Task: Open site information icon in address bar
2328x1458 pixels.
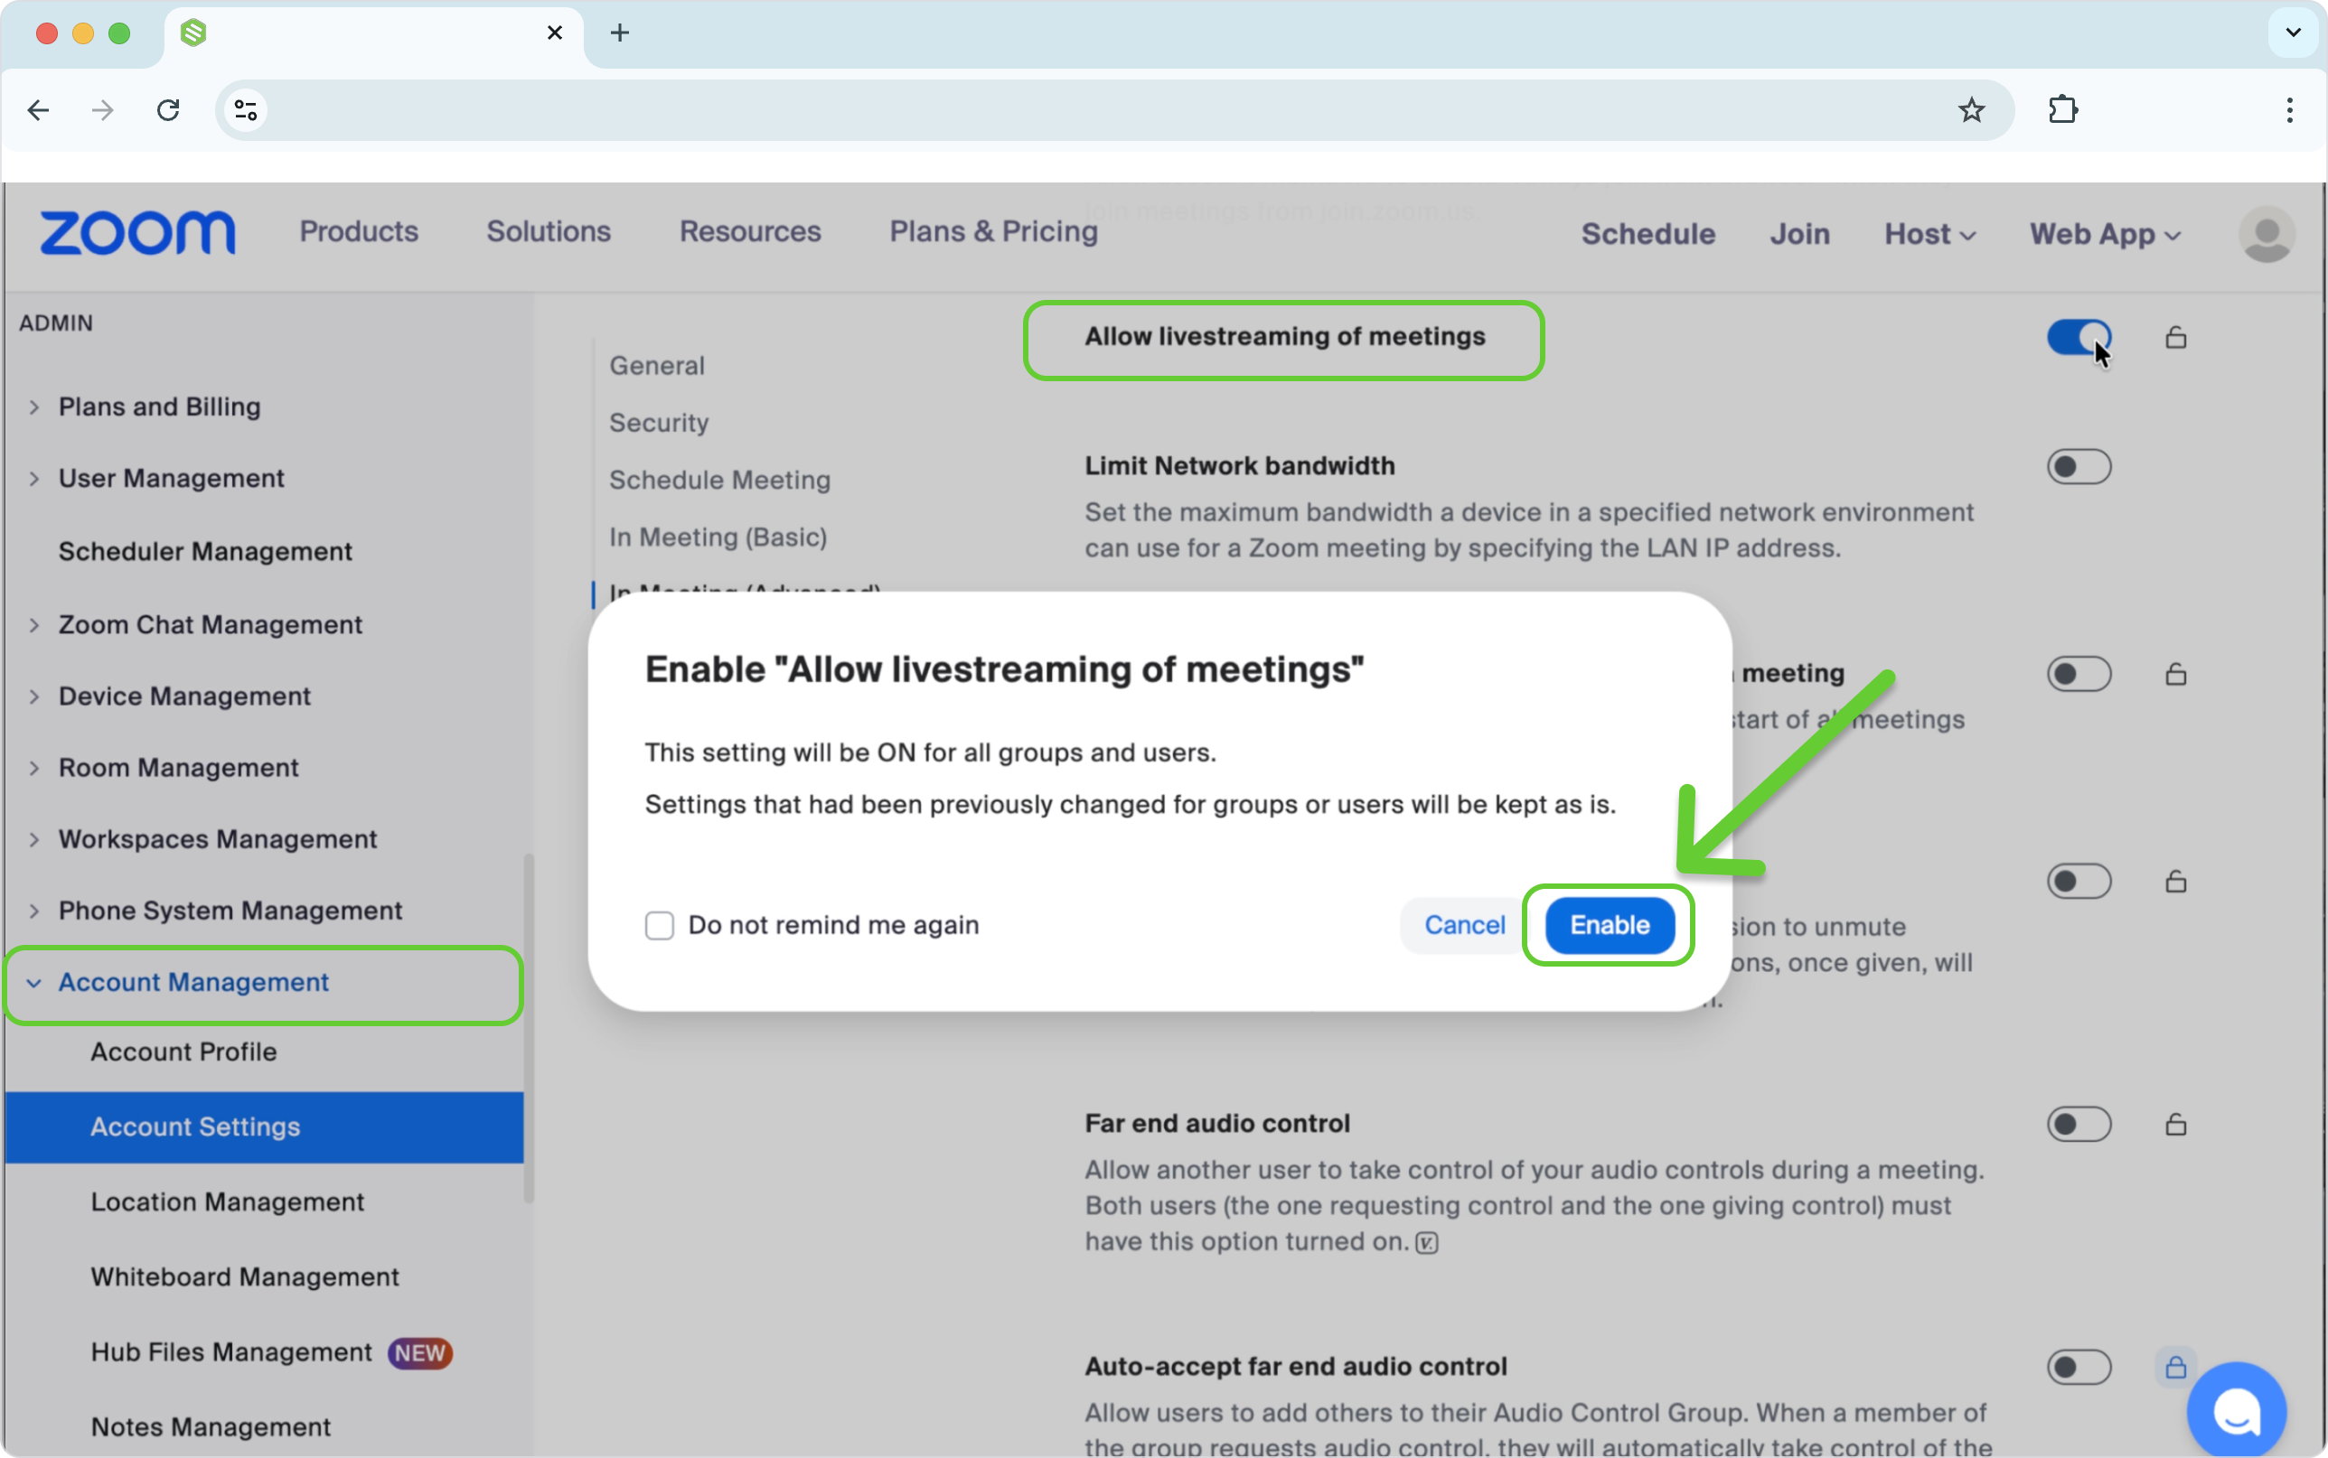Action: (246, 110)
